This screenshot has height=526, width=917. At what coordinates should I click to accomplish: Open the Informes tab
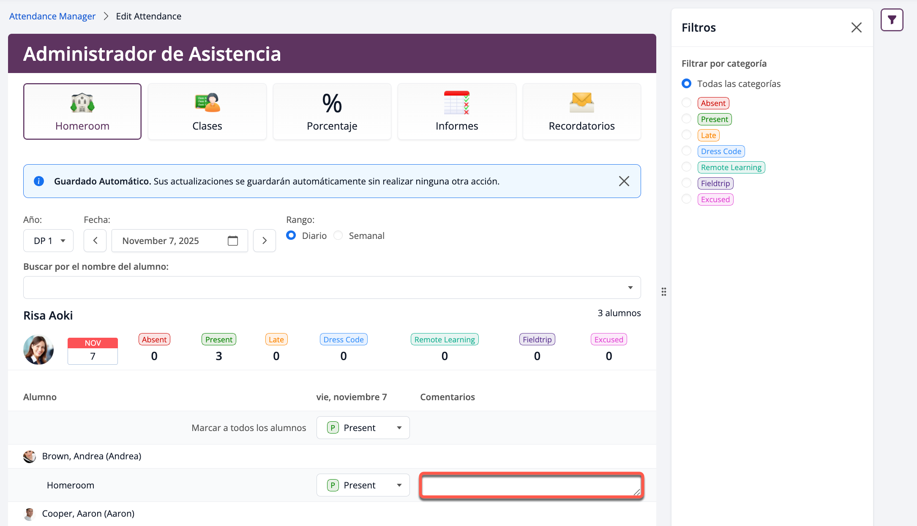click(457, 111)
